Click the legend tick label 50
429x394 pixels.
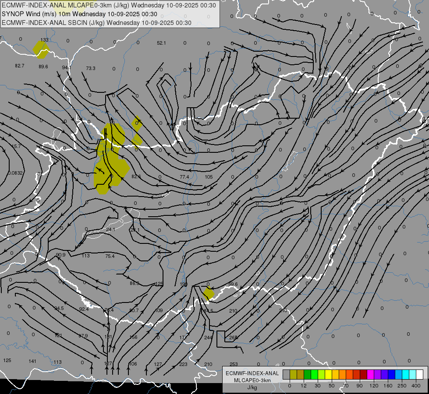[x=332, y=386]
